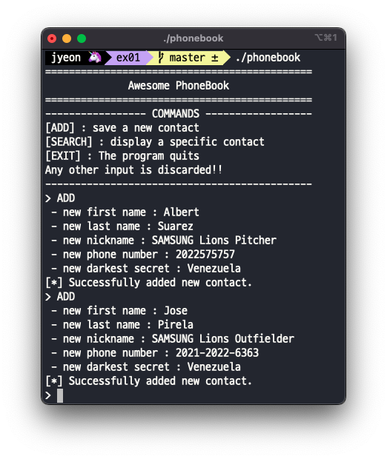Image resolution: width=387 pixels, height=459 pixels.
Task: Click the [ADD] command description line
Action: pos(122,128)
